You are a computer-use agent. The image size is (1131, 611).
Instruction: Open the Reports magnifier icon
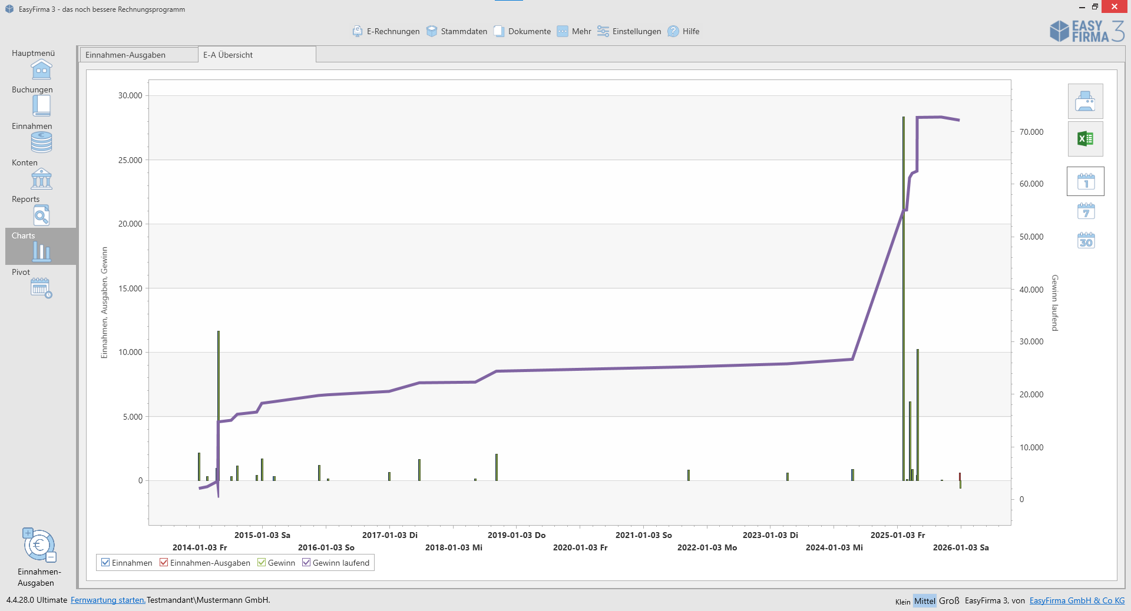[x=41, y=215]
